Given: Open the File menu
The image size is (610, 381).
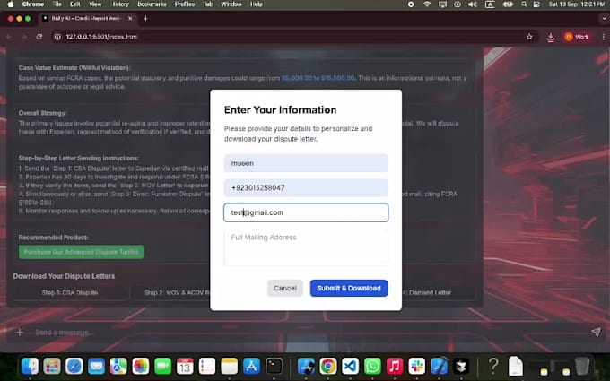Looking at the screenshot, I should click(57, 4).
